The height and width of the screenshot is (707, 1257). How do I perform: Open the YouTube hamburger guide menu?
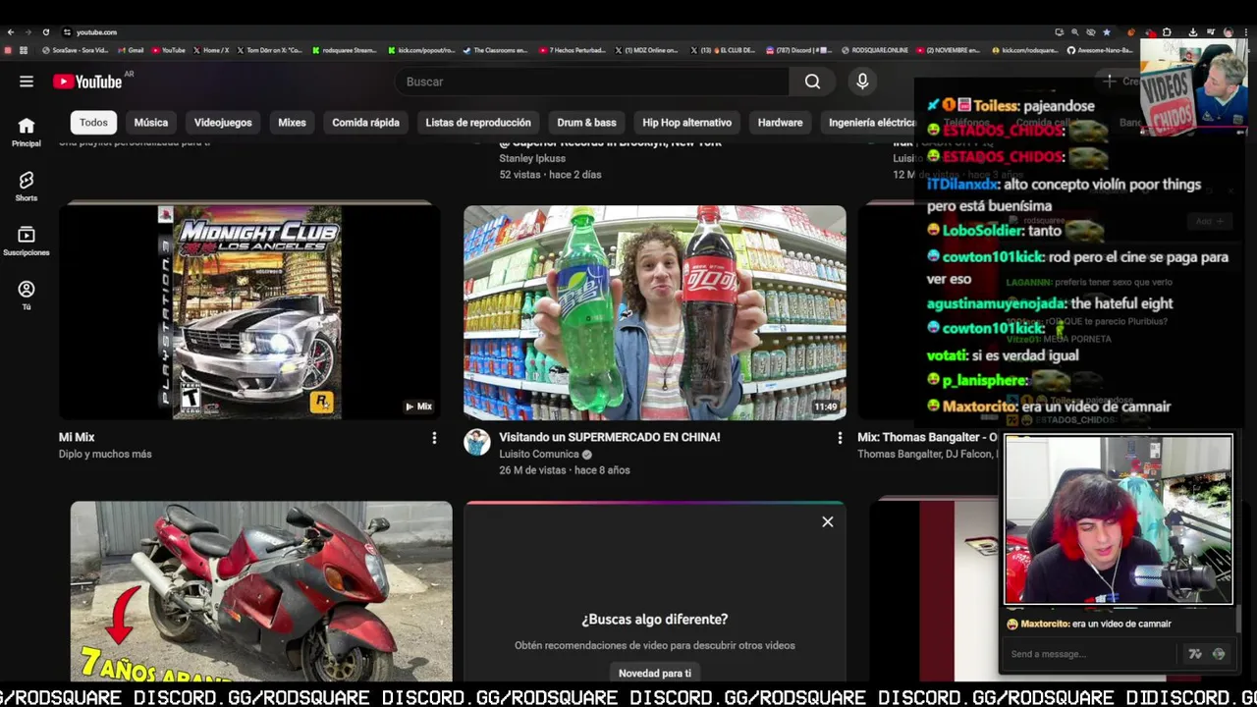[27, 82]
